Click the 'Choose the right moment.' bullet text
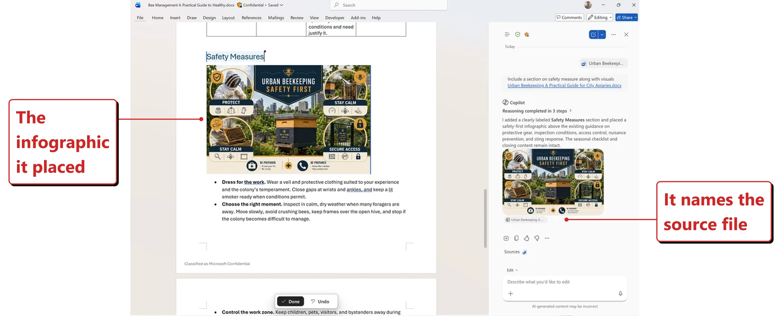The height and width of the screenshot is (316, 781). 252,204
